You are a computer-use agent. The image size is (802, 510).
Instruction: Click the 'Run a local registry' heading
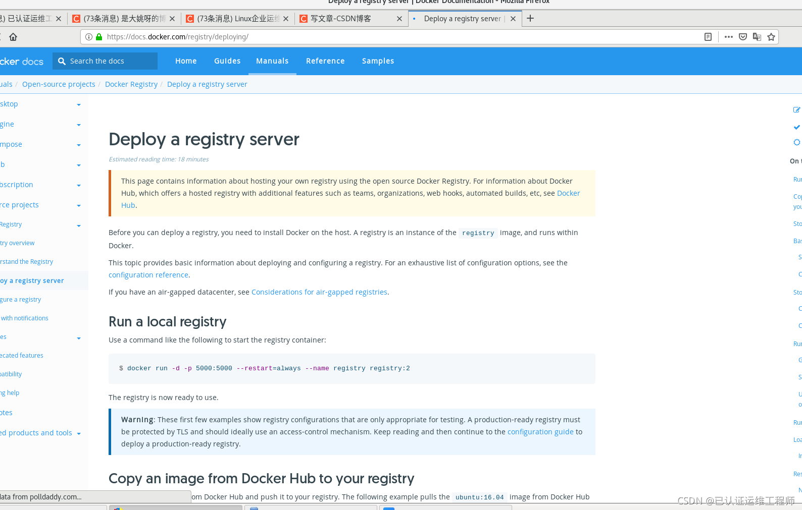[x=168, y=322]
